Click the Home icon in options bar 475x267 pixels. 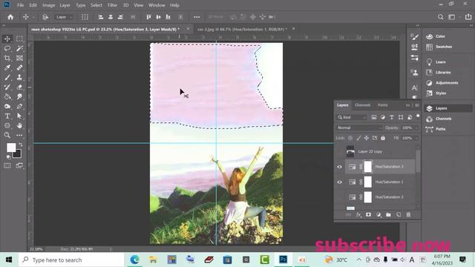tap(10, 17)
